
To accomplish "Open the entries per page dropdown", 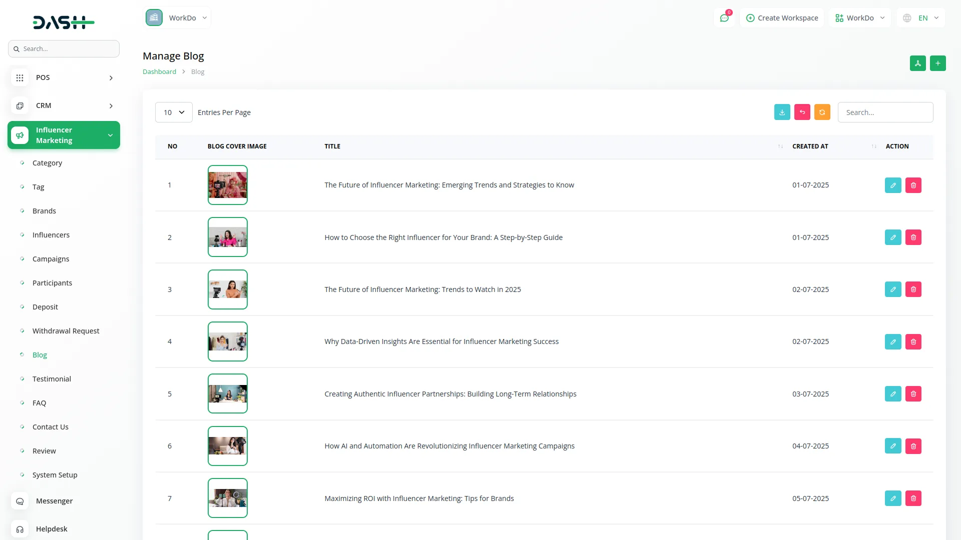I will [174, 112].
